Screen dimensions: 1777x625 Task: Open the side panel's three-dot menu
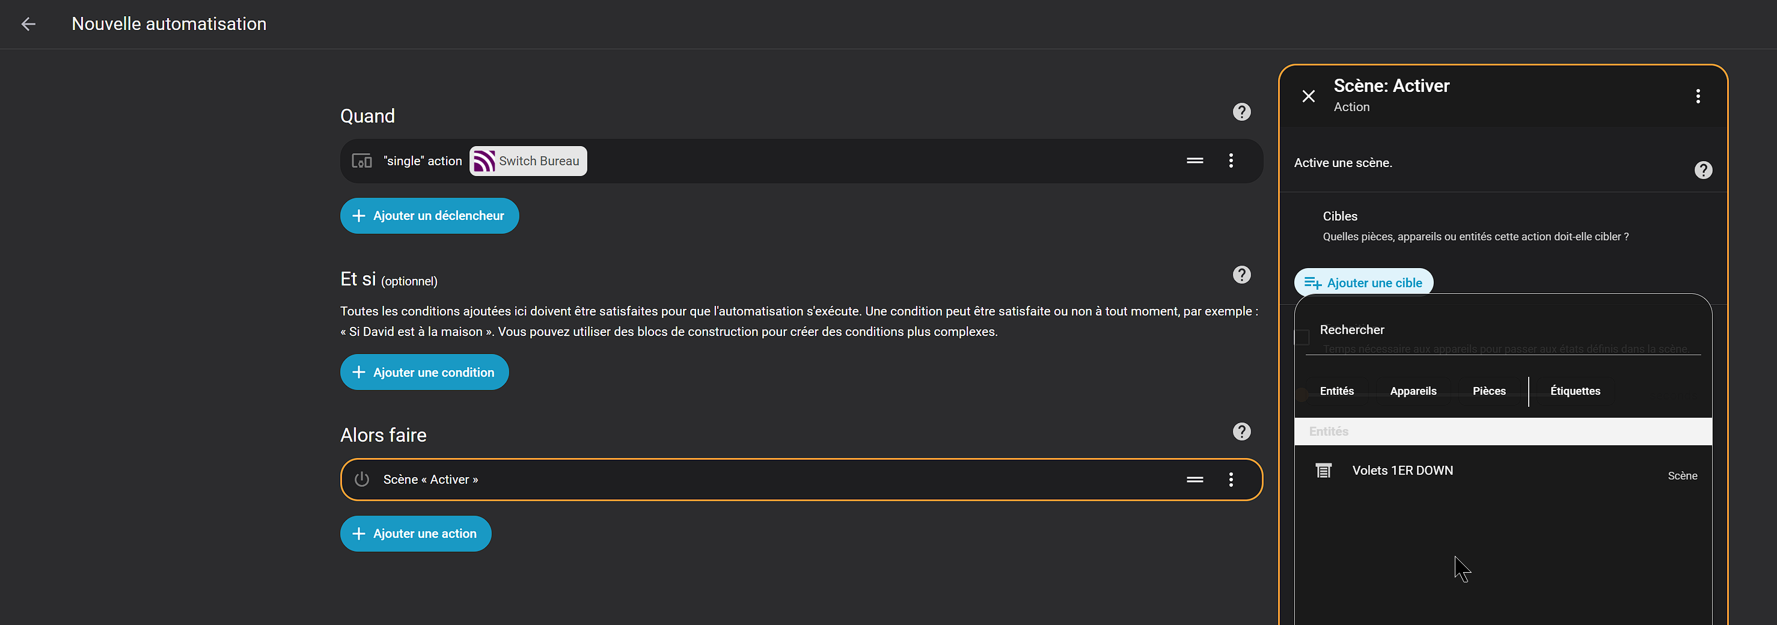(x=1698, y=96)
